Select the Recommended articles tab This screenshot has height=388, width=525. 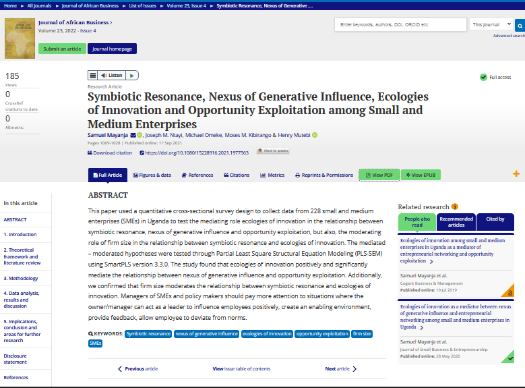pyautogui.click(x=456, y=222)
